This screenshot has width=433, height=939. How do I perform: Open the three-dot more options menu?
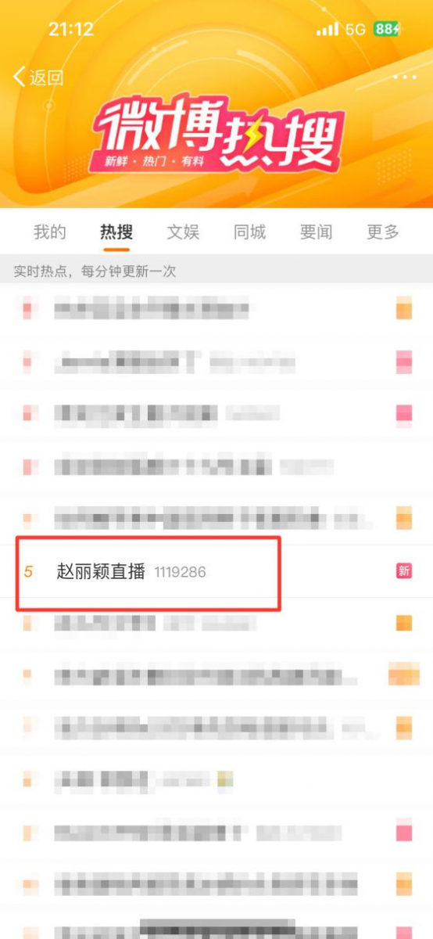pyautogui.click(x=405, y=77)
